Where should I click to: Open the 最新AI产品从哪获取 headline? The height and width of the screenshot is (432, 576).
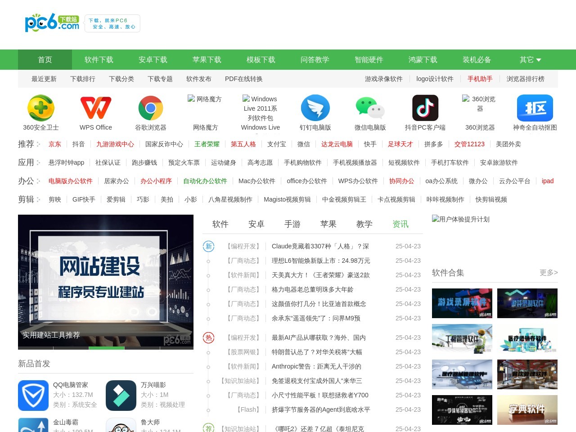[x=319, y=337]
